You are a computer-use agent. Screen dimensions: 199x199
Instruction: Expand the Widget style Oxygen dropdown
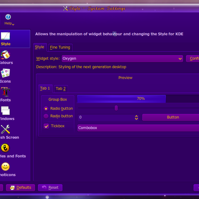122,59
